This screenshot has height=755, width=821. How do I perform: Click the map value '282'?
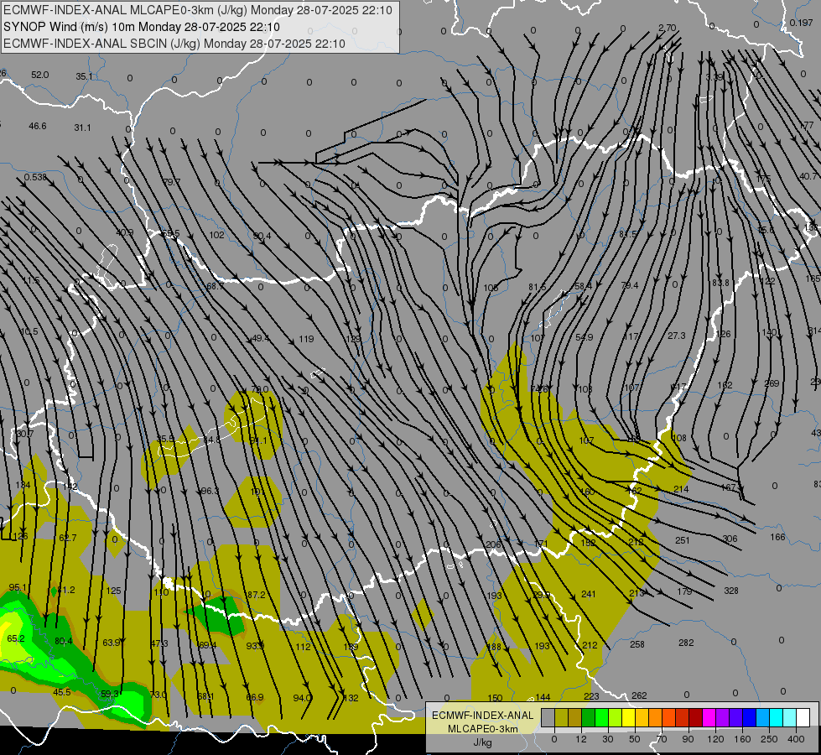[x=686, y=643]
